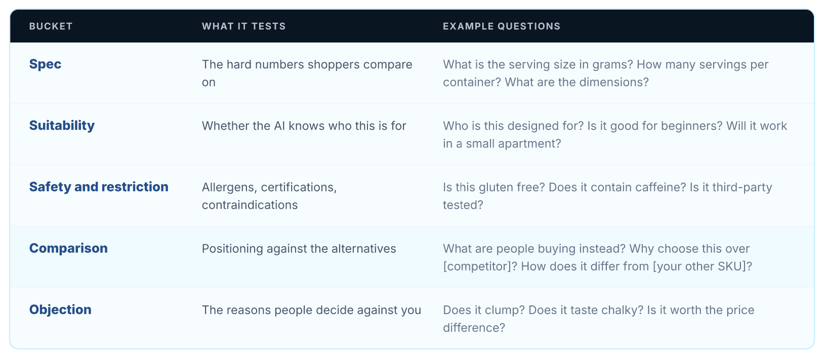Click the 'Does it clump?' example text

pos(484,310)
